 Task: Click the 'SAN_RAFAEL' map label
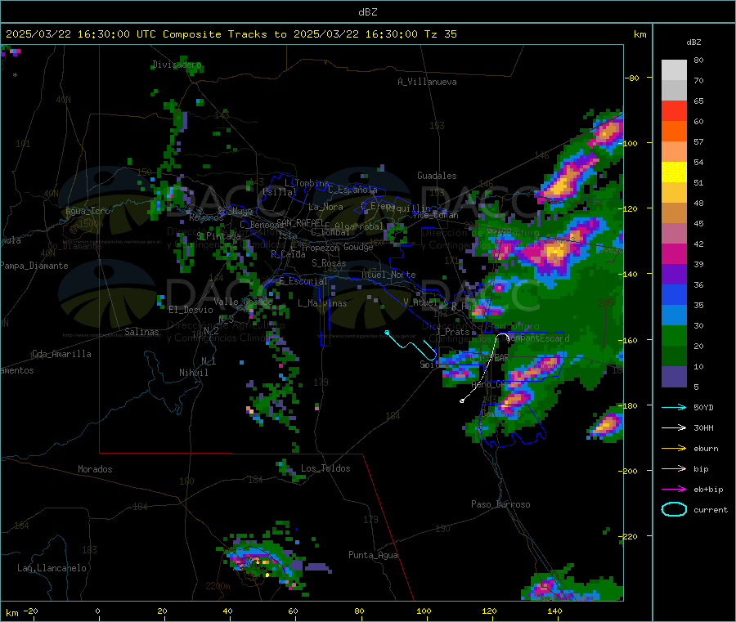point(300,222)
